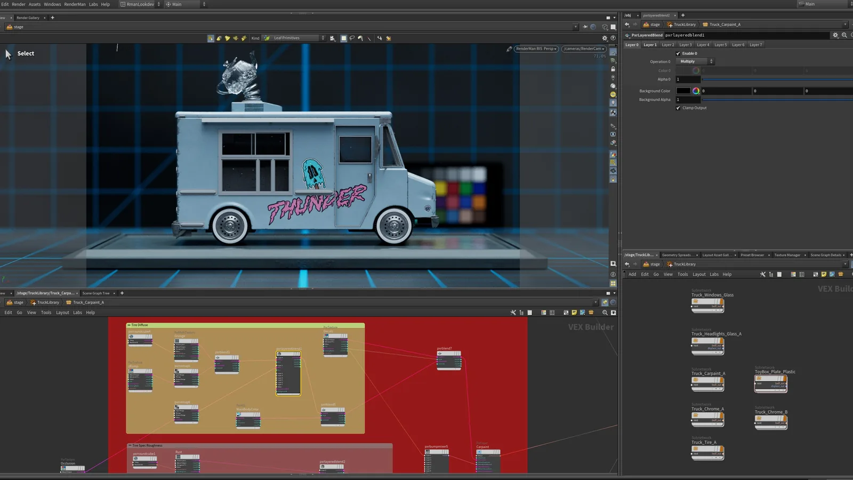Click the pencil icon beside RenderMan RIS Persp
853x480 pixels.
pos(509,49)
